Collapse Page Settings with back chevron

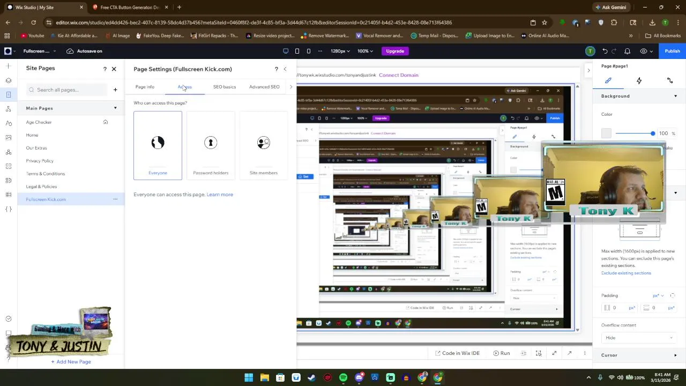[x=285, y=69]
